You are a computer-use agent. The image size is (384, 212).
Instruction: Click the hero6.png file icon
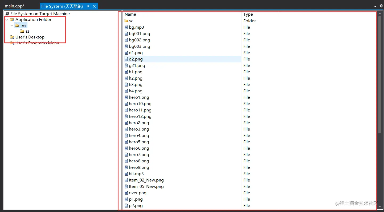tap(126, 148)
